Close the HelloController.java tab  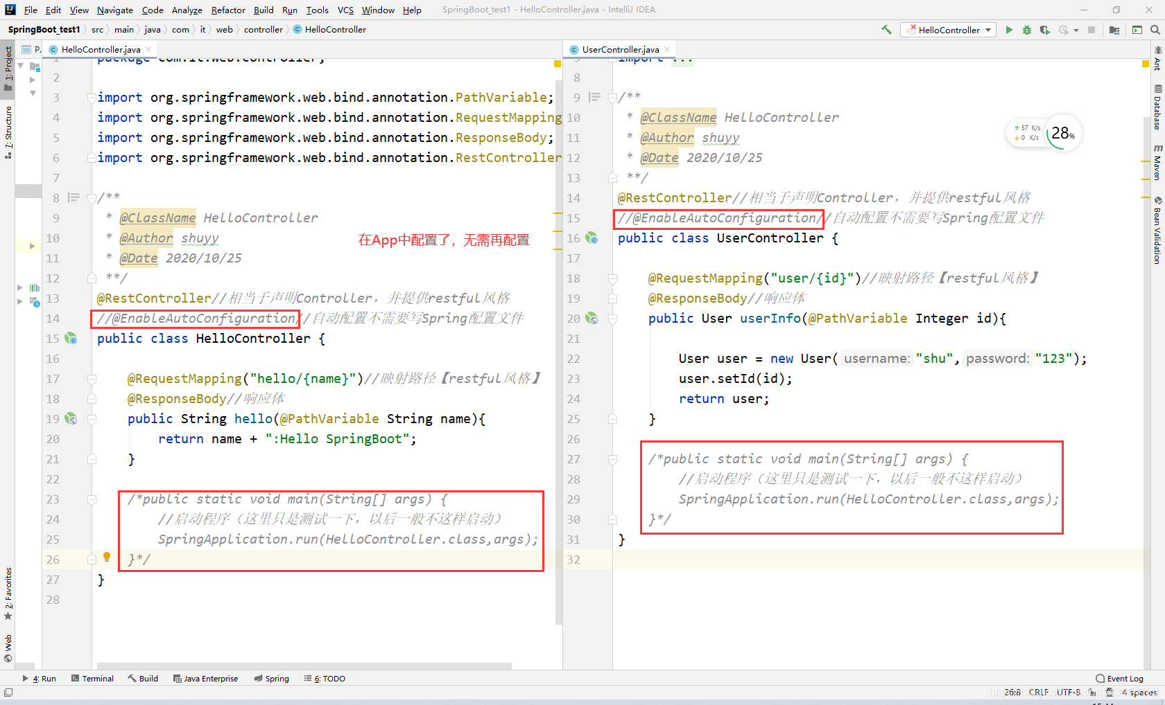click(148, 49)
